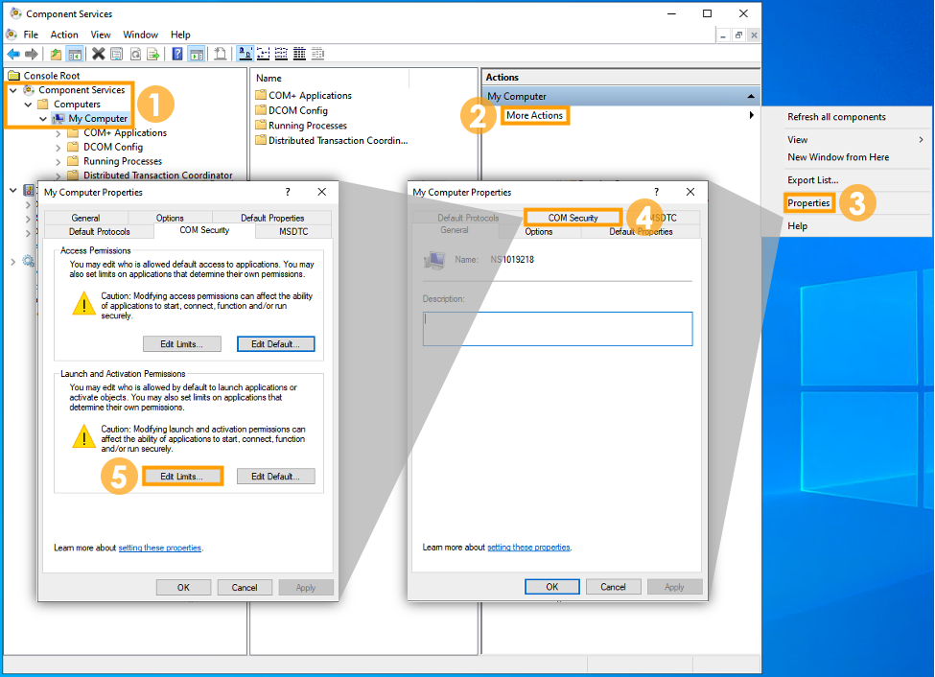Click the help question mark in the COM Security dialog
The width and height of the screenshot is (935, 677).
[x=288, y=192]
